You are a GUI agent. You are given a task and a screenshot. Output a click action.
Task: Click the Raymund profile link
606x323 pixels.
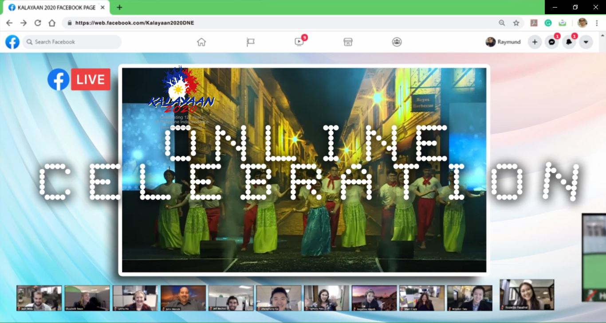(504, 42)
